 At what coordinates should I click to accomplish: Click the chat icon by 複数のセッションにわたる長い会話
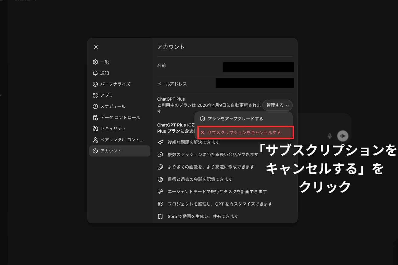[x=160, y=154]
